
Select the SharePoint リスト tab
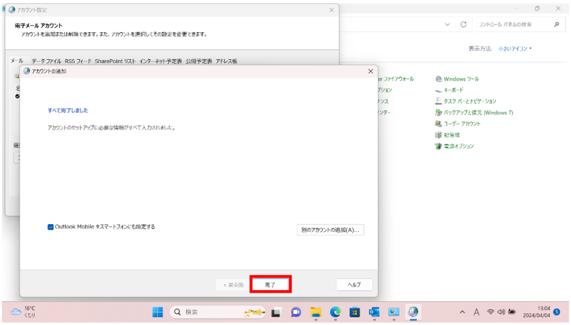[115, 61]
